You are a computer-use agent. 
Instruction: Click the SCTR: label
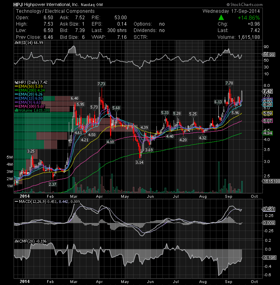[141, 37]
